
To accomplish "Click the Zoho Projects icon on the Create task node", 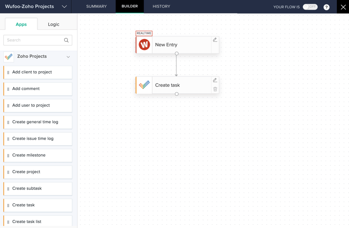I will pos(144,85).
